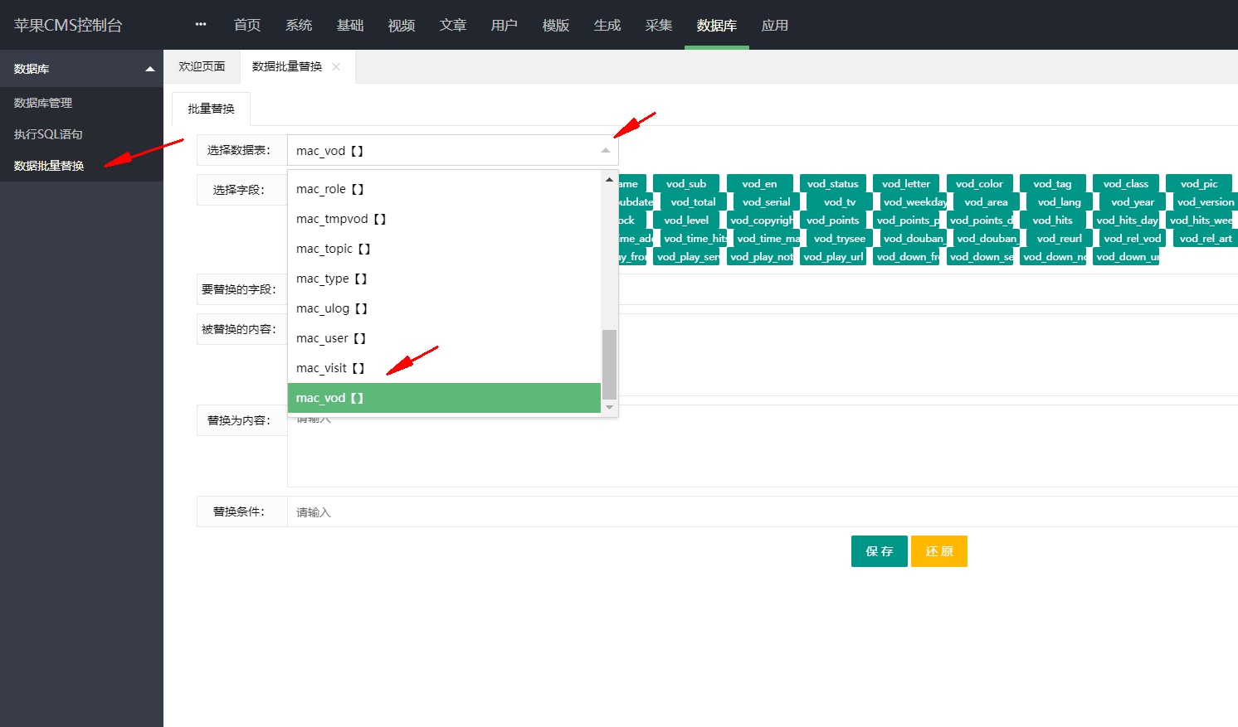The image size is (1238, 727).
Task: Toggle the vod_status field tag
Action: (832, 184)
